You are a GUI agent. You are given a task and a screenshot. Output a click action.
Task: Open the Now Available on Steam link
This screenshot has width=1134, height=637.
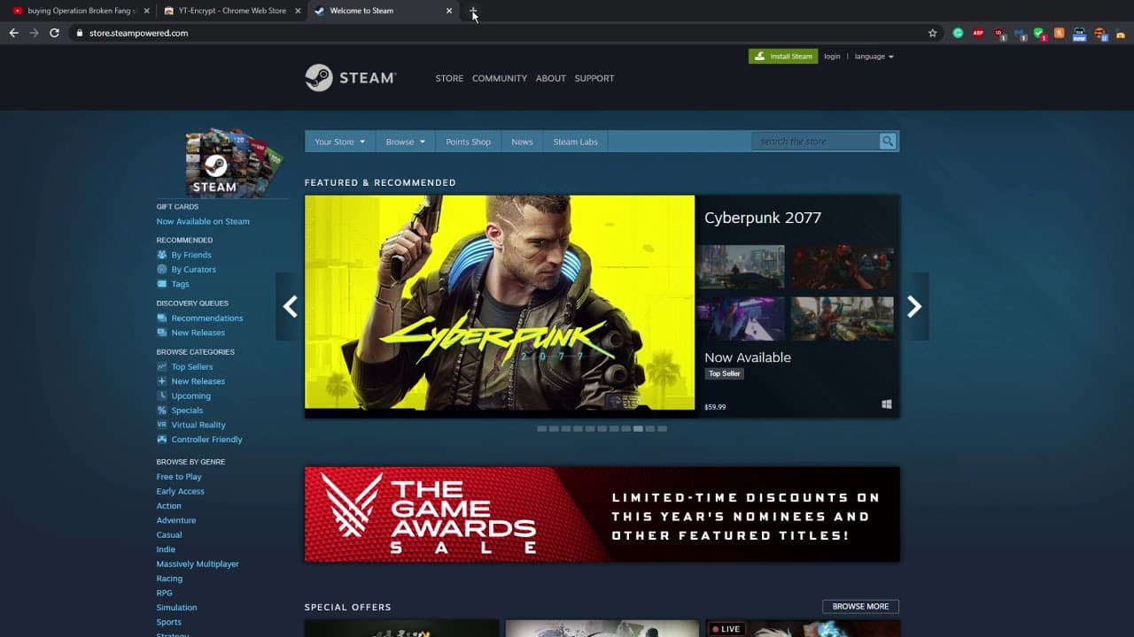tap(203, 221)
